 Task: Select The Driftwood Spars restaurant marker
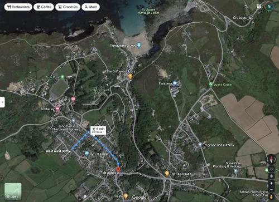130,76
